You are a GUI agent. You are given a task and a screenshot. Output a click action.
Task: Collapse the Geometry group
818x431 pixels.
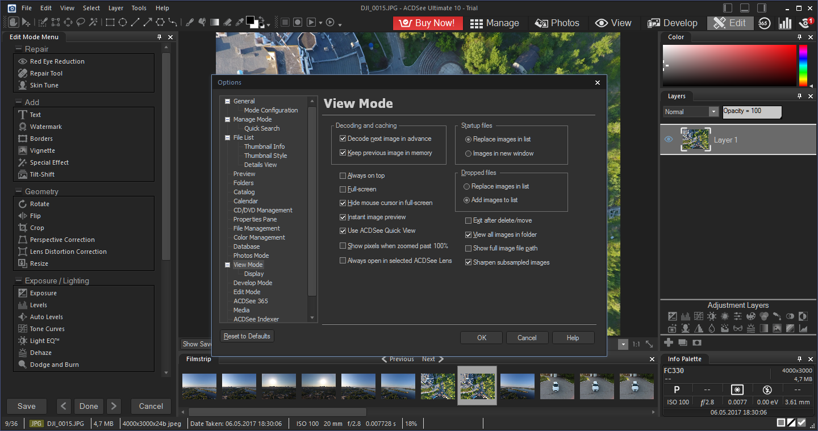point(19,191)
